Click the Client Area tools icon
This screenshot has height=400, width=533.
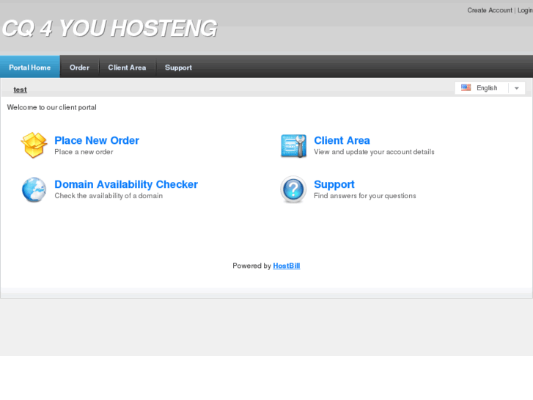293,145
